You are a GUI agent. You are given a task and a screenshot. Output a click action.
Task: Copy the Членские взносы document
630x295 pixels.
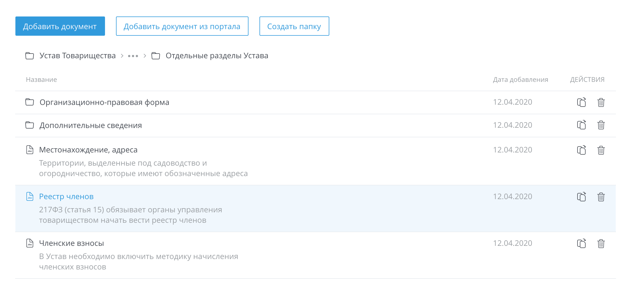click(581, 243)
